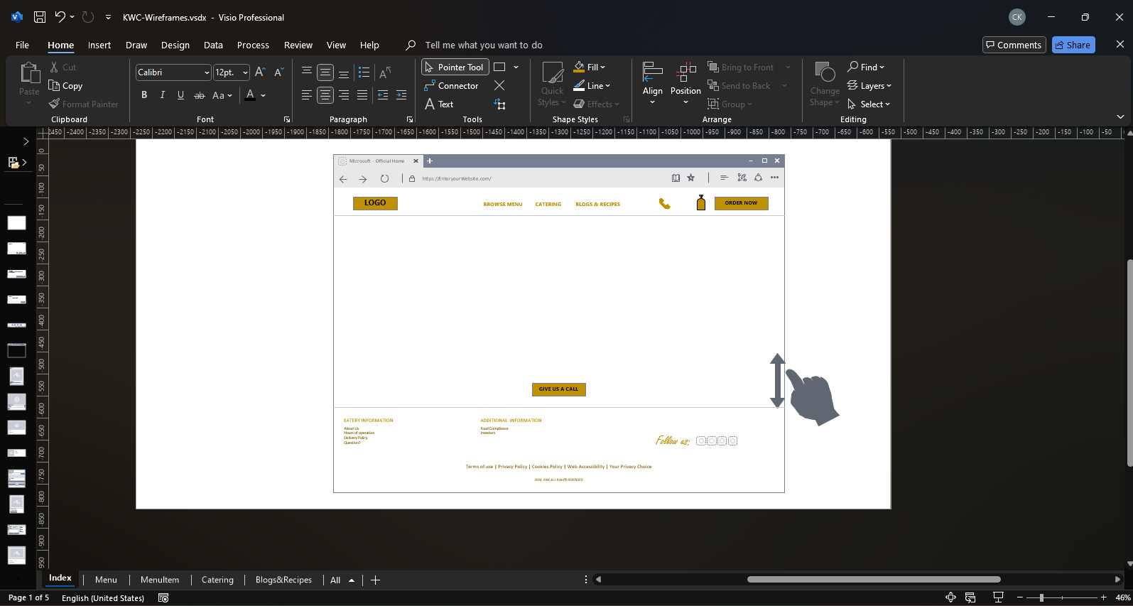1133x606 pixels.
Task: Switch to Blogs&Recipes page tab
Action: point(283,580)
